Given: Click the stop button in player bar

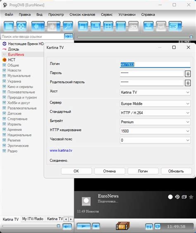Looking at the screenshot, I should click(96, 226).
